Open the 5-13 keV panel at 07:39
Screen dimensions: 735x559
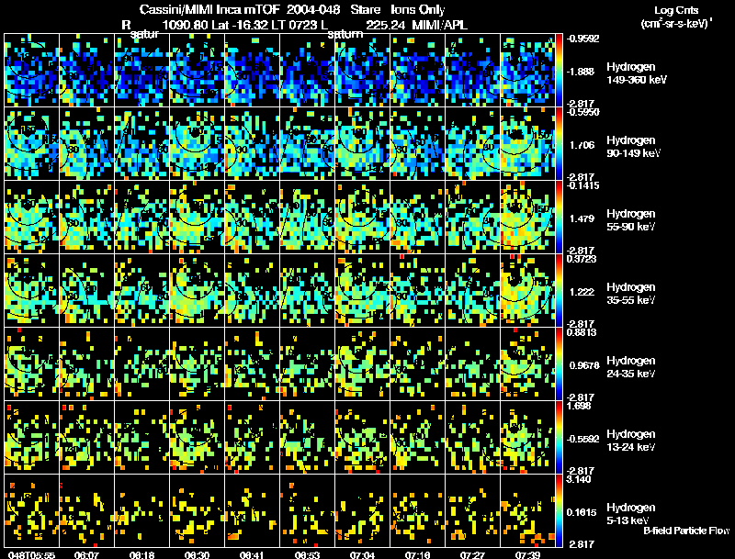point(527,510)
